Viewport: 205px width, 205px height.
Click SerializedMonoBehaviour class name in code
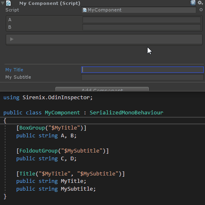tap(126, 113)
